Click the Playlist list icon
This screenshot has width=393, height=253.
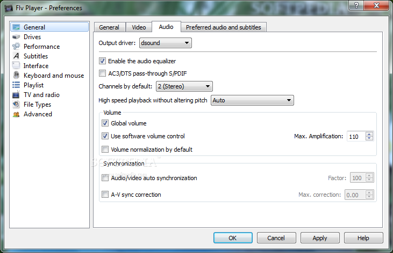pyautogui.click(x=16, y=85)
